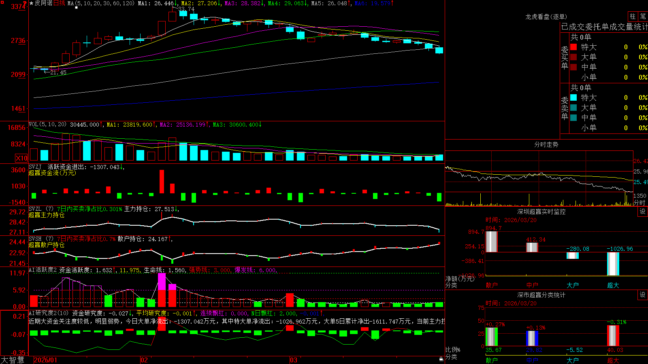Click the 强势线: 3.000 value
Viewport: 648px width, 364px height.
point(210,270)
